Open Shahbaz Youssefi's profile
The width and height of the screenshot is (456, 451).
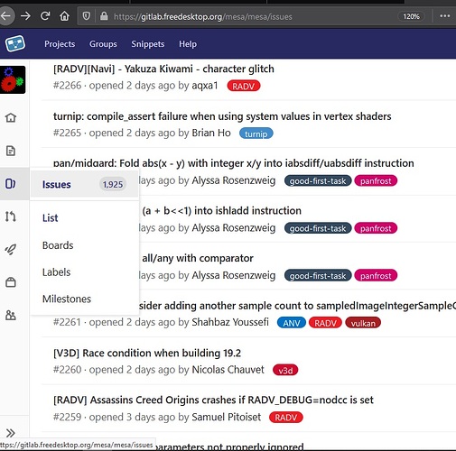[230, 322]
